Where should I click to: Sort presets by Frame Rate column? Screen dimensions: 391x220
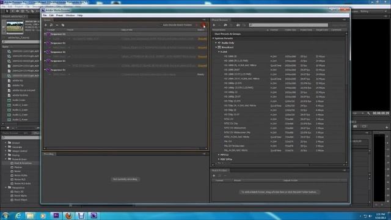[306, 30]
